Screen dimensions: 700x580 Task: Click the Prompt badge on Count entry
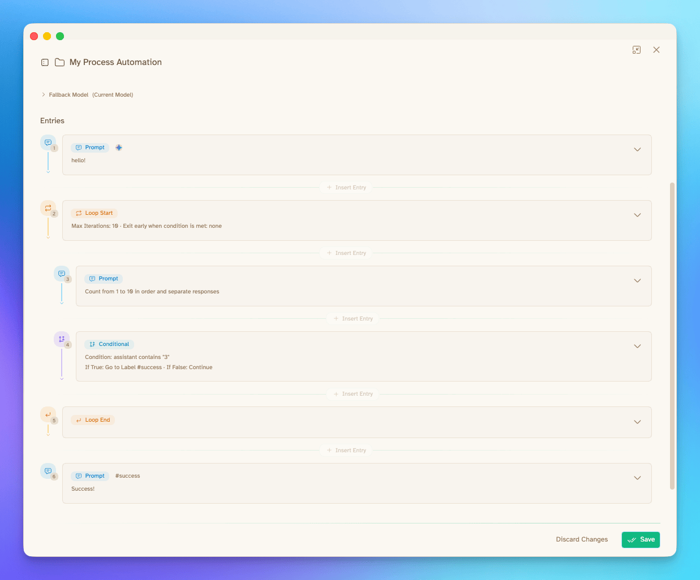point(104,279)
